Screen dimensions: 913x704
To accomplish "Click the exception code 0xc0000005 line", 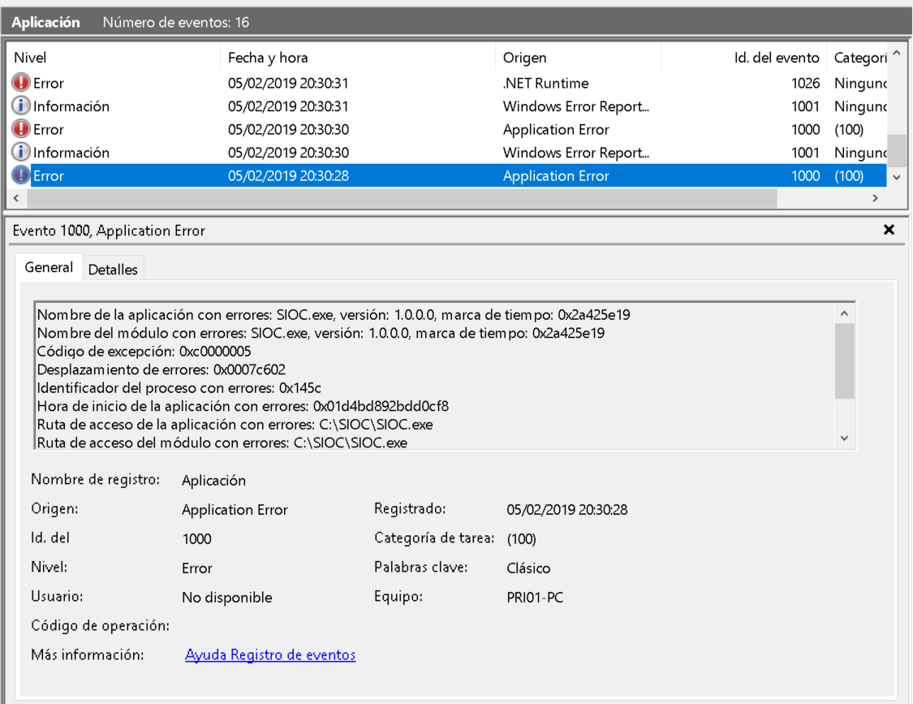I will (144, 352).
